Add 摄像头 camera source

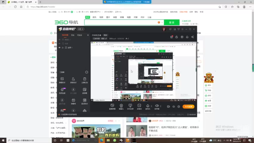click(x=121, y=107)
